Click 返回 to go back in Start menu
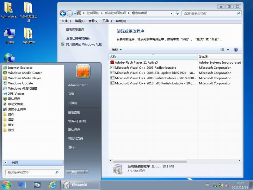Image resolution: width=253 pixels, height=190 pixels. pos(33,163)
